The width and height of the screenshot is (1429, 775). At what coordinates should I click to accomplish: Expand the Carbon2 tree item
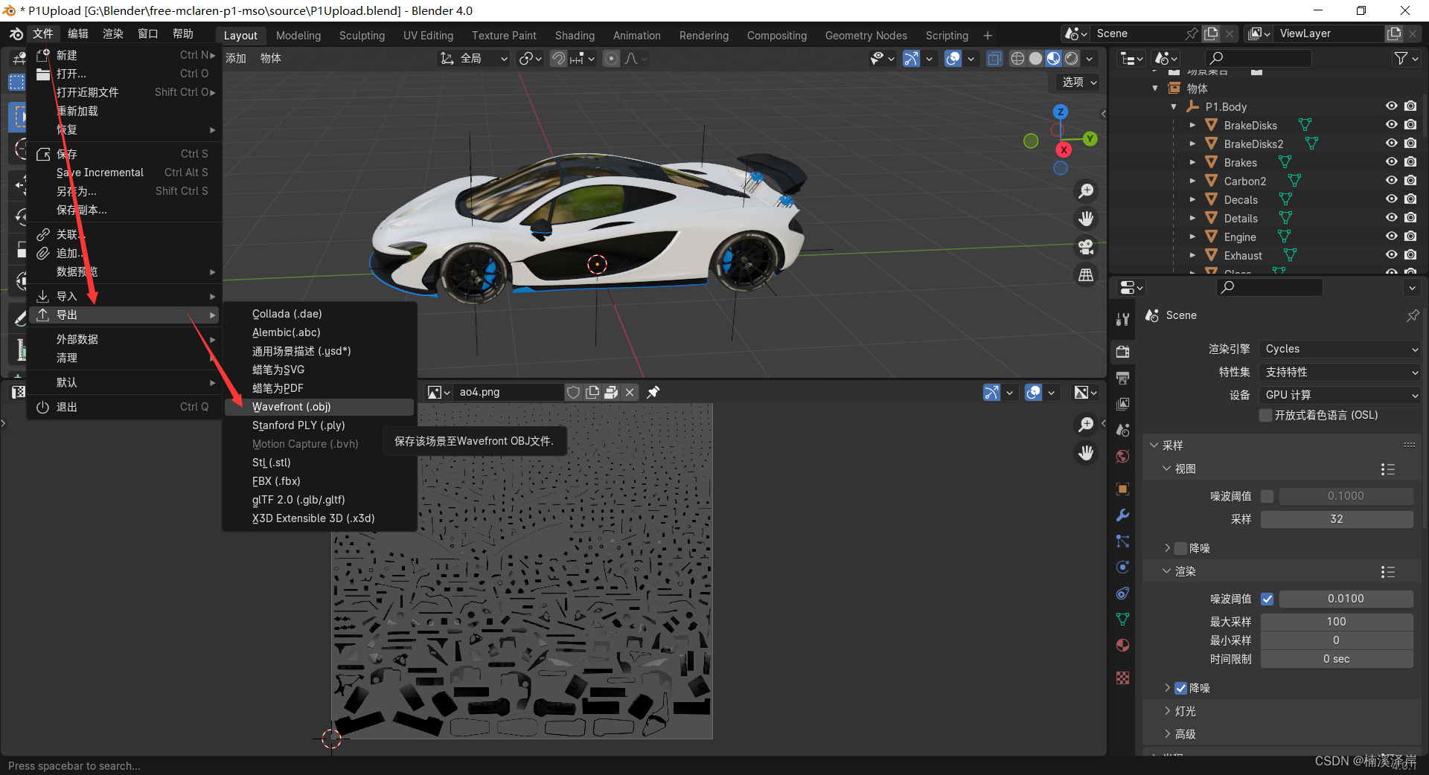[1192, 181]
